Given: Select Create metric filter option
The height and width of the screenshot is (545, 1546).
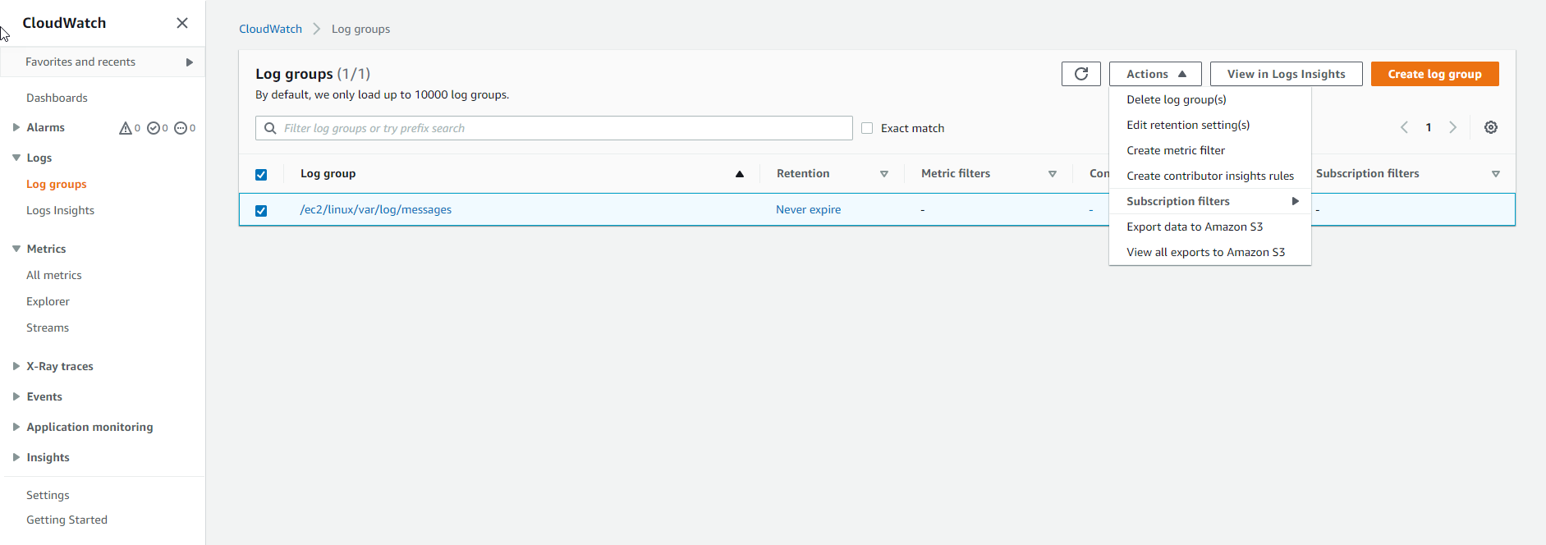Looking at the screenshot, I should [x=1176, y=150].
